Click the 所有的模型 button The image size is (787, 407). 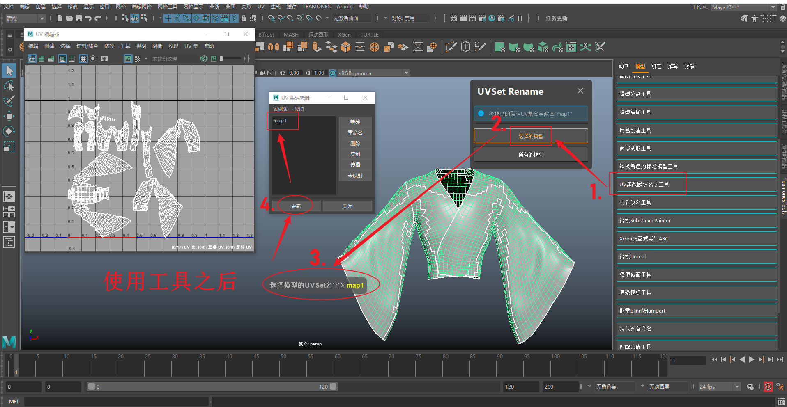[531, 155]
